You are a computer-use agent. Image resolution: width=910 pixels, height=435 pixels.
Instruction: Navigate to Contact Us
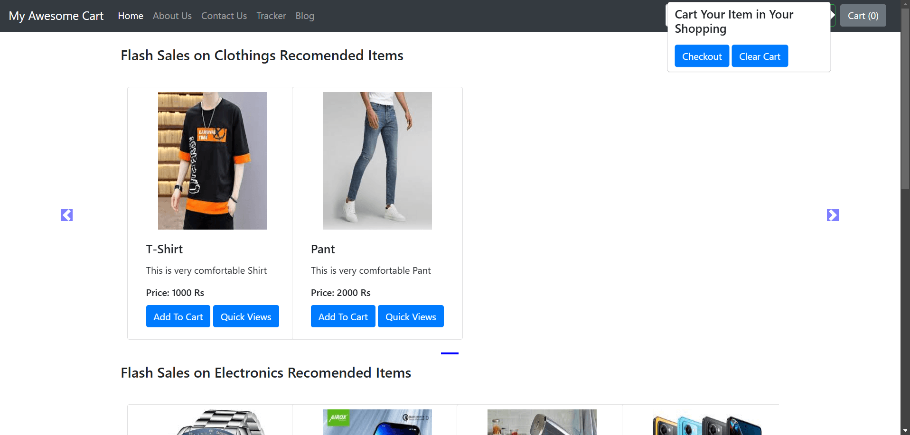pyautogui.click(x=224, y=16)
